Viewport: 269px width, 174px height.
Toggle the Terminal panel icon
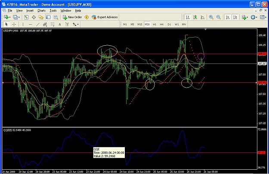click(48, 17)
